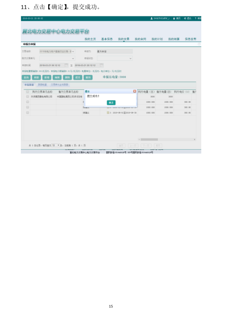Viewport: 226px width, 311px height.
Task: Check the last table row checkbox
Action: coord(27,113)
